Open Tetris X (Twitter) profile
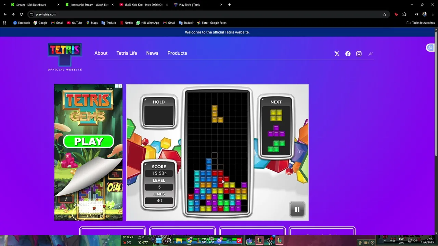The height and width of the screenshot is (246, 438). 337,54
